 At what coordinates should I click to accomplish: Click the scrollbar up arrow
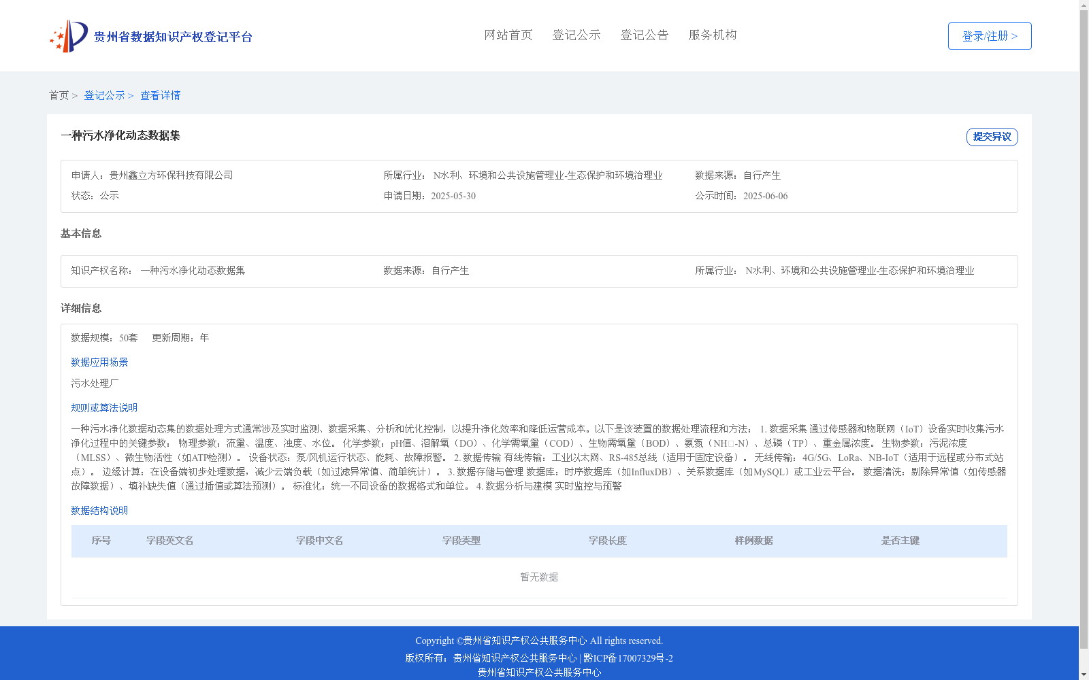tap(1084, 5)
